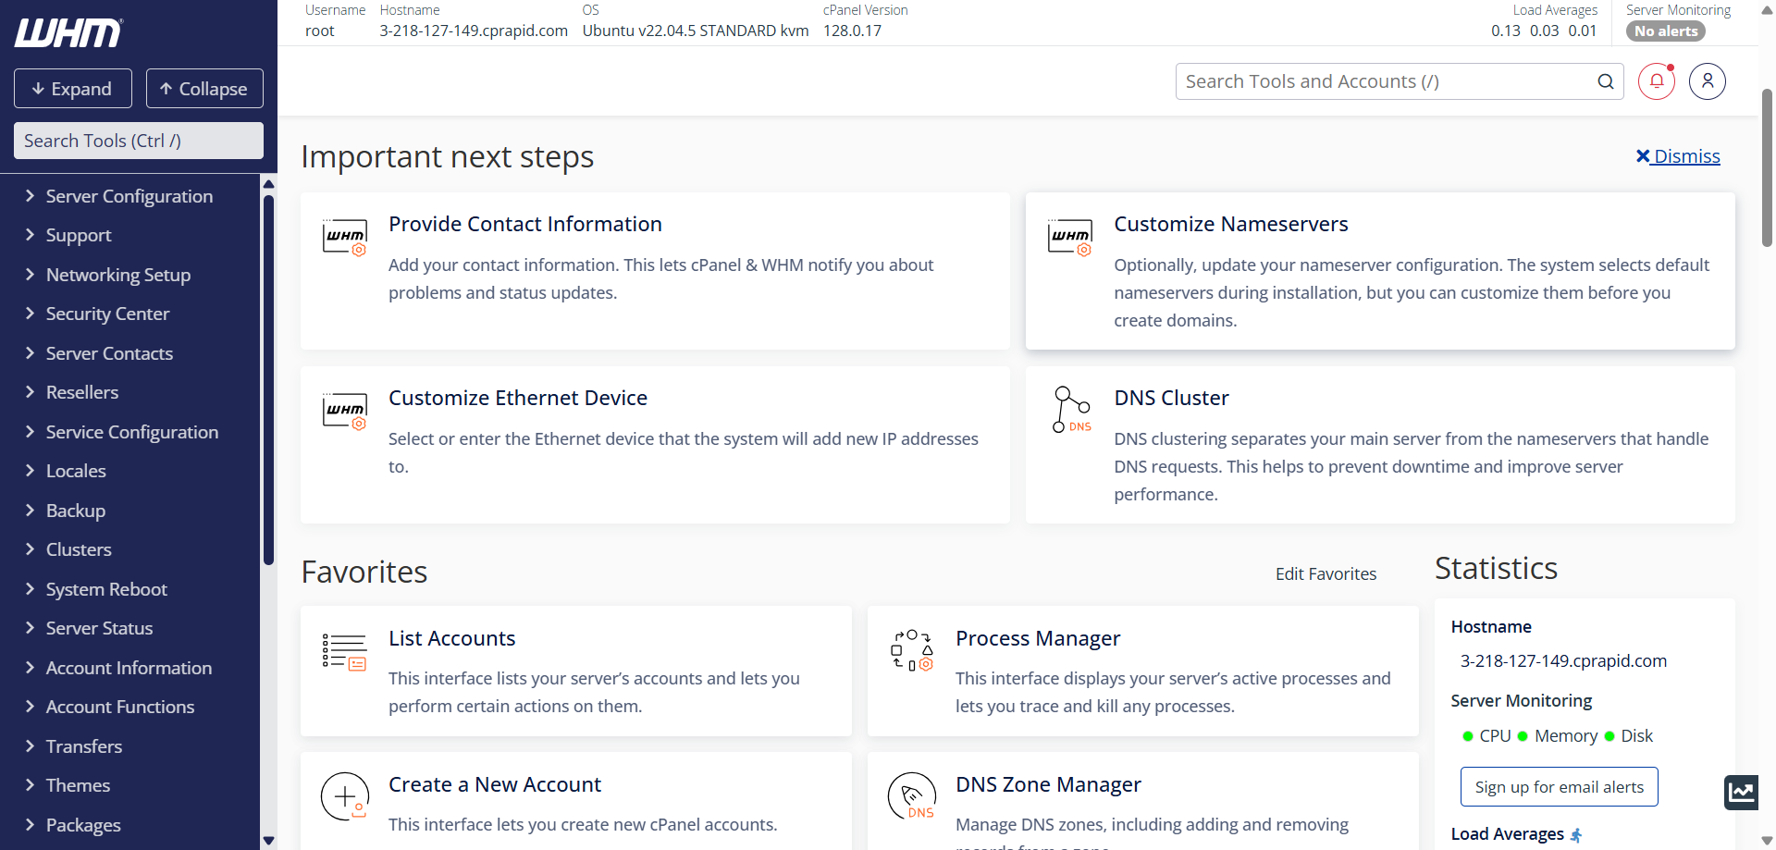The width and height of the screenshot is (1776, 850).
Task: Expand Server Contacts section
Action: (x=109, y=353)
